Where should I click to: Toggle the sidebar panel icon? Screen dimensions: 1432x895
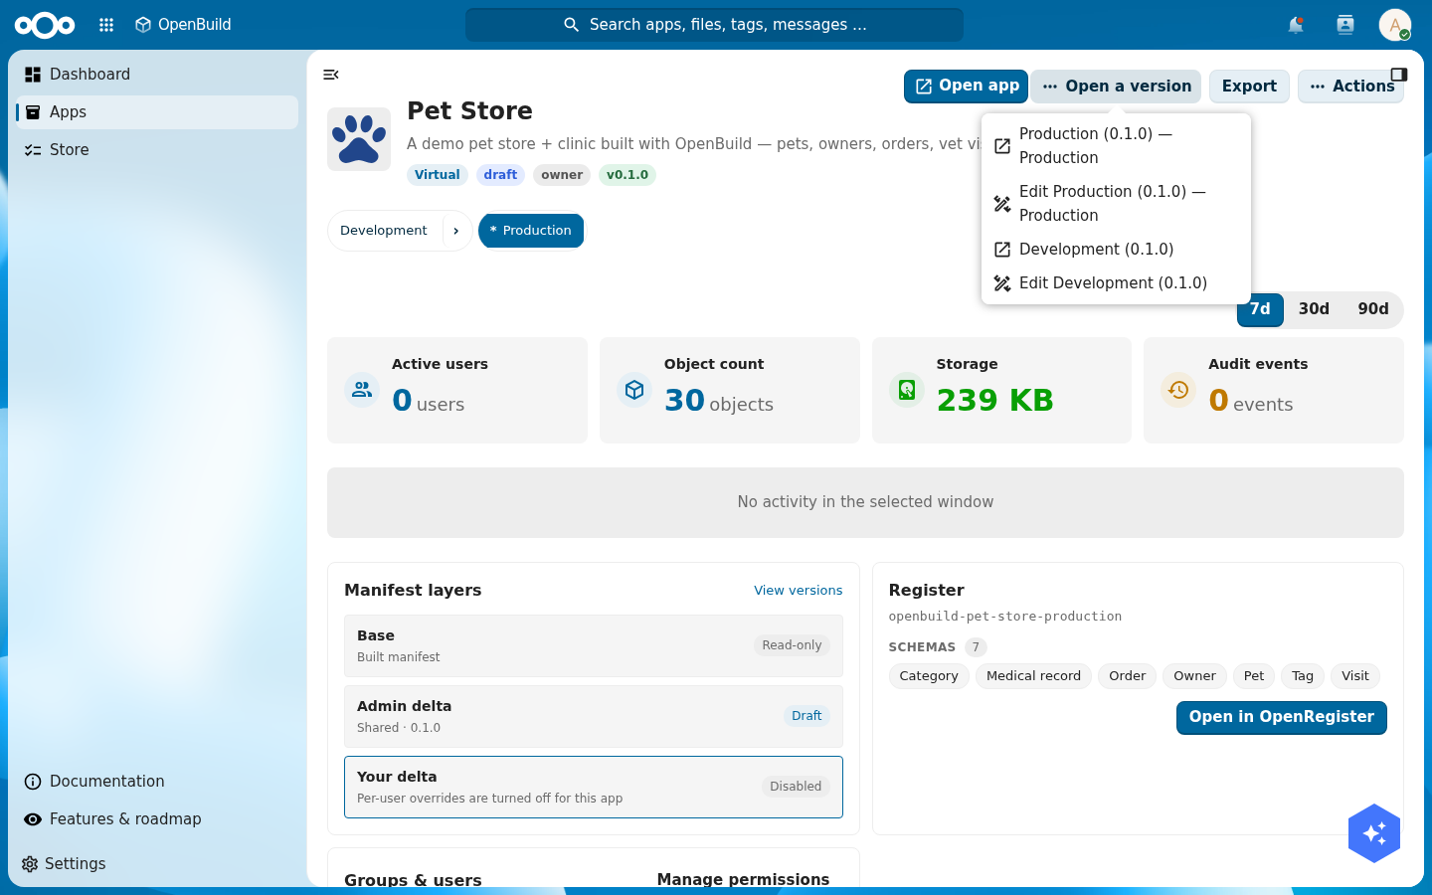[x=1399, y=75]
